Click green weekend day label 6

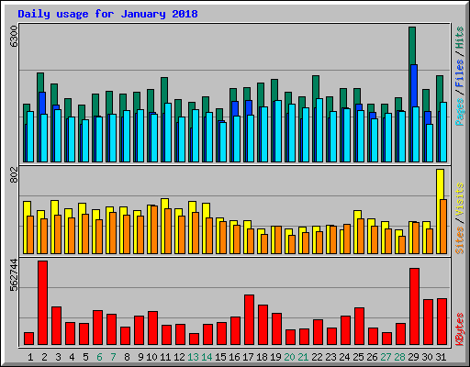pos(99,357)
